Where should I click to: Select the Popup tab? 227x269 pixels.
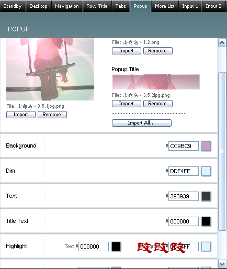pos(140,6)
